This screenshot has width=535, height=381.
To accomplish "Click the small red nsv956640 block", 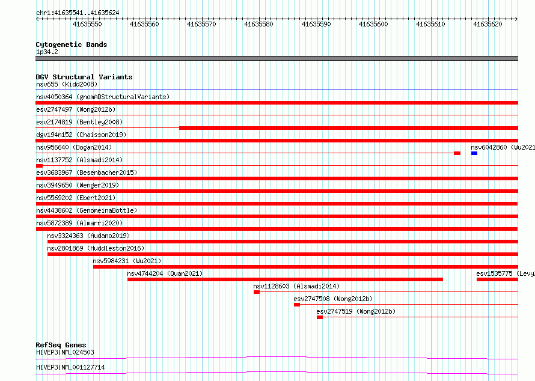I will [457, 153].
